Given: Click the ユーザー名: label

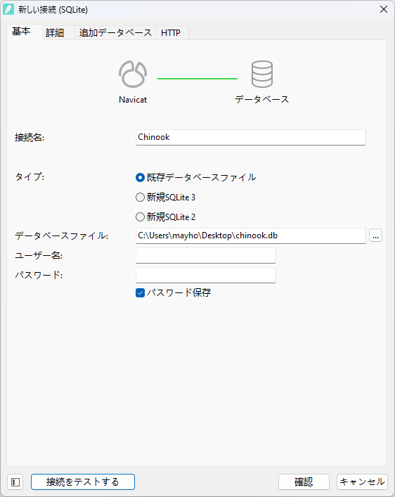Looking at the screenshot, I should 39,255.
